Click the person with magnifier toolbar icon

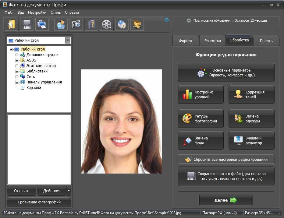tap(61, 24)
